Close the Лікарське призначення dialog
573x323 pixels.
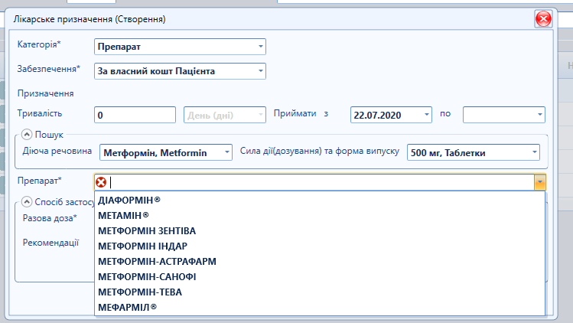point(543,19)
